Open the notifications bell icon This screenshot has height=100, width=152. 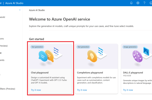(131, 3)
